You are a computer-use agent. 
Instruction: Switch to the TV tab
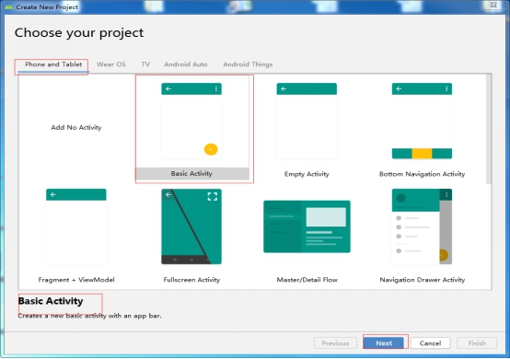coord(145,64)
